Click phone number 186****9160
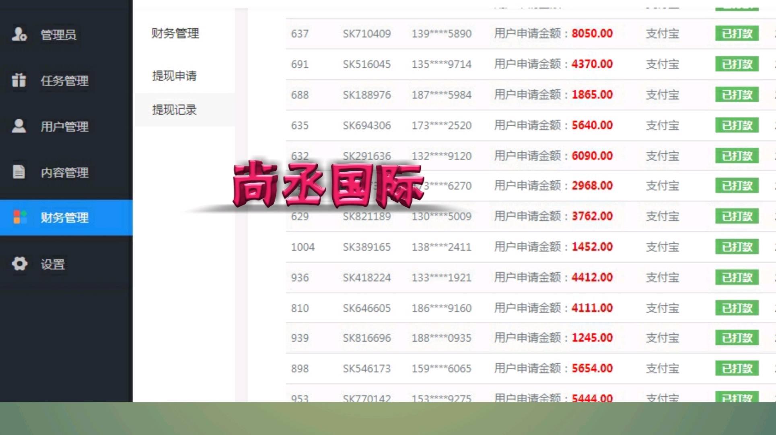Screen dimensions: 776x435 pyautogui.click(x=441, y=309)
